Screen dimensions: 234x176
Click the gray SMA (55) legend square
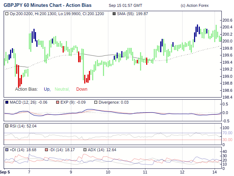pyautogui.click(x=114, y=14)
